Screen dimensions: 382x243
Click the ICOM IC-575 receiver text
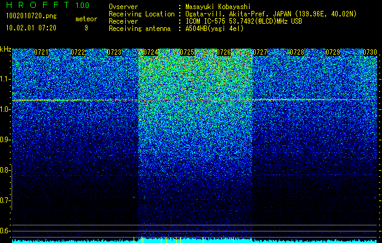pyautogui.click(x=244, y=21)
